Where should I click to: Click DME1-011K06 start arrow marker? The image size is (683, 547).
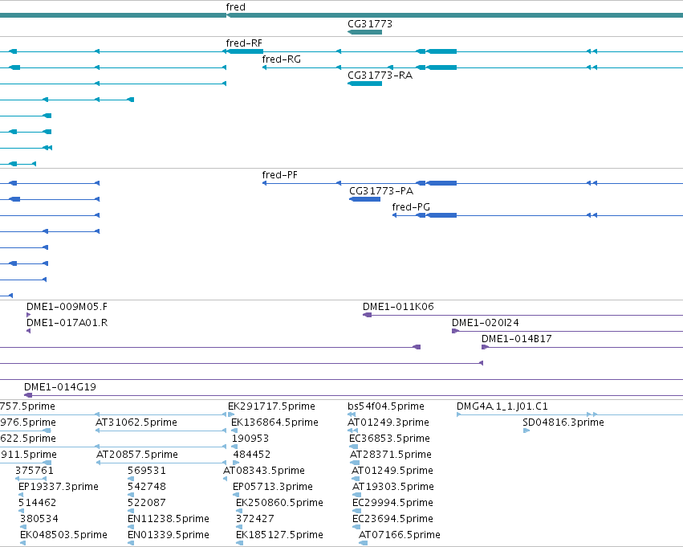(368, 315)
